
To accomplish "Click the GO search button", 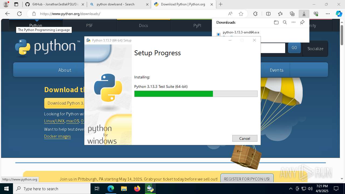I will pyautogui.click(x=294, y=48).
